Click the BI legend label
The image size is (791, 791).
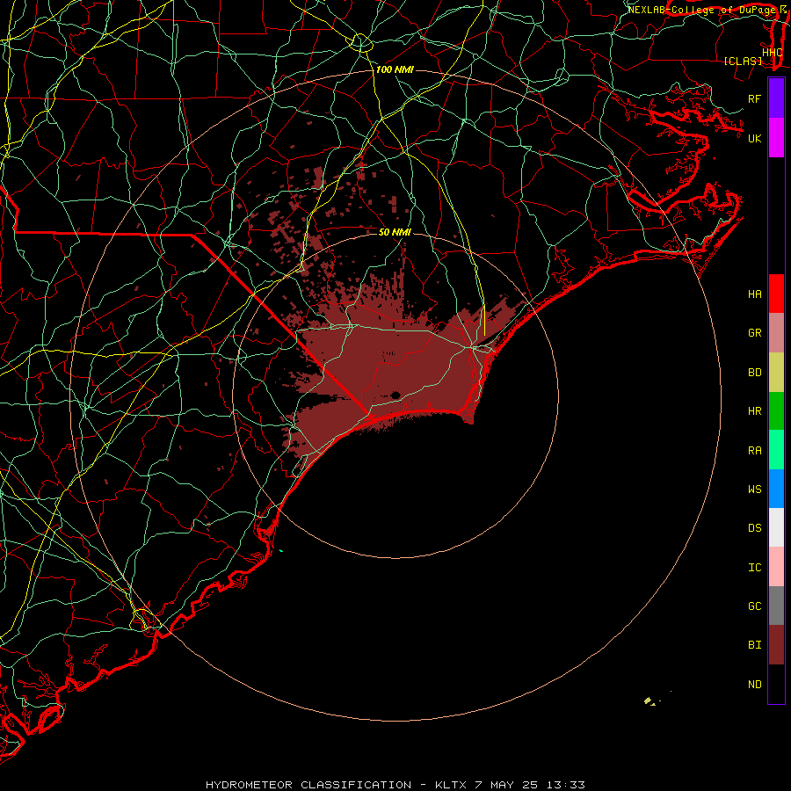coord(755,645)
